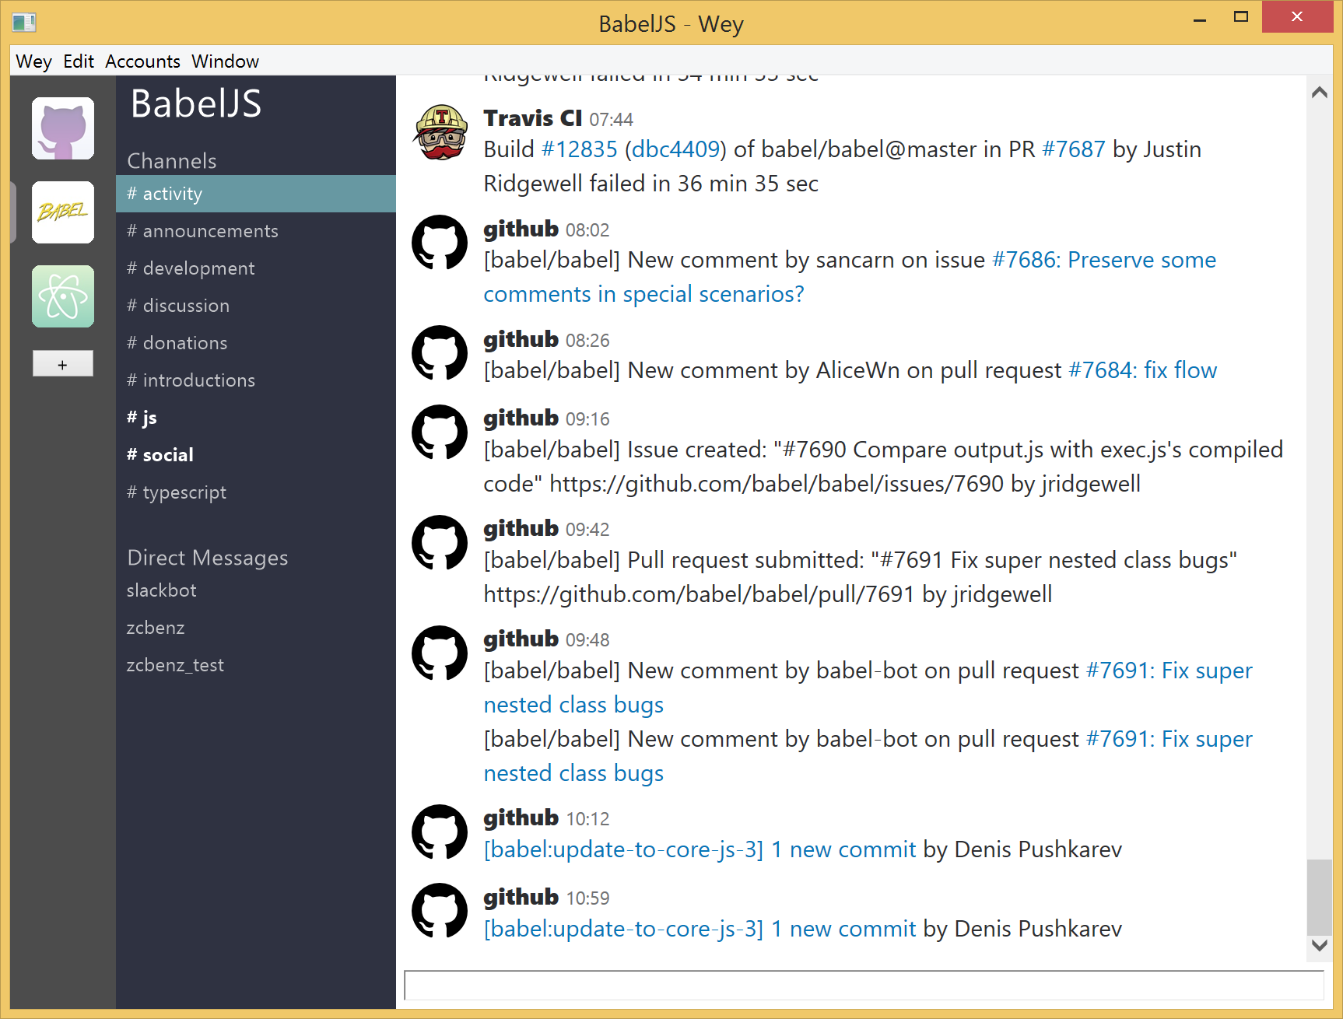Switch to the # typescript channel
This screenshot has width=1343, height=1019.
[x=256, y=492]
